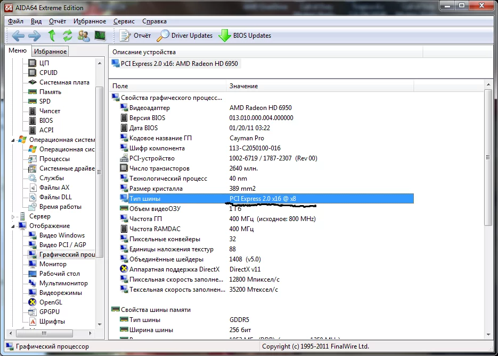Select Мультимонитор tree item
Image resolution: width=498 pixels, height=356 pixels.
coord(58,283)
